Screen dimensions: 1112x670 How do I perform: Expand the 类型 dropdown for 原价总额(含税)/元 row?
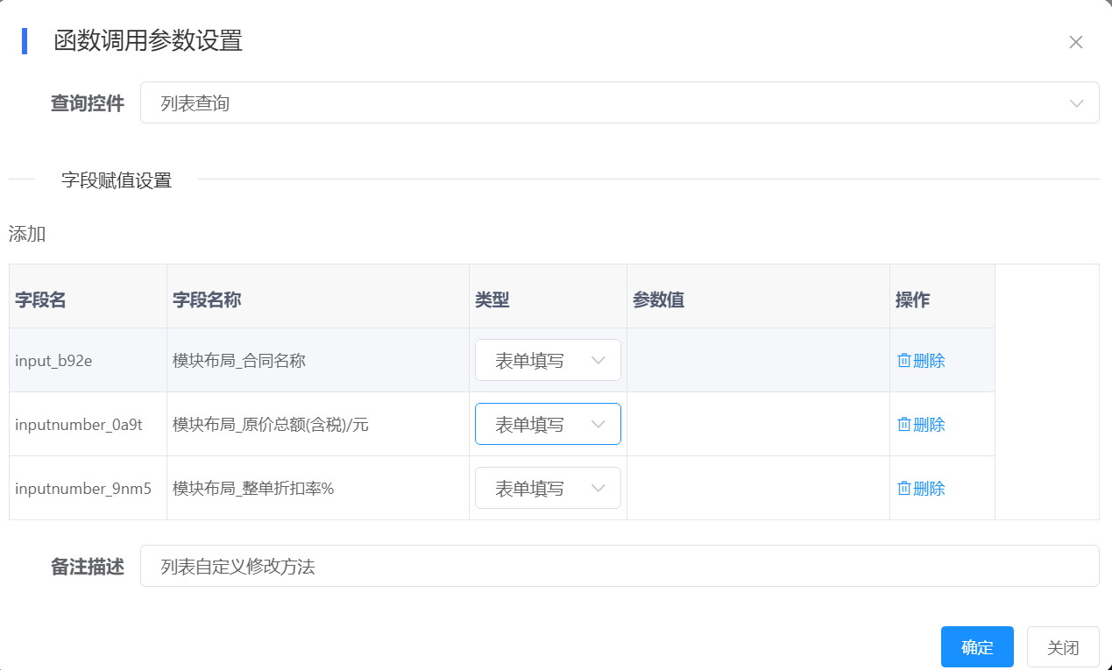point(548,425)
